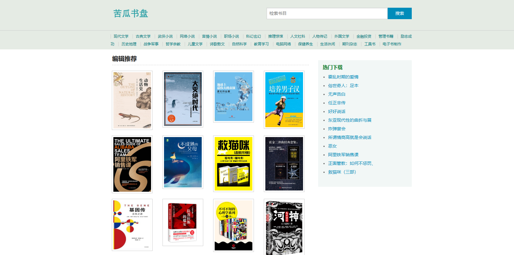The image size is (514, 255).
Task: Open the 管理书籍 category
Action: 386,36
